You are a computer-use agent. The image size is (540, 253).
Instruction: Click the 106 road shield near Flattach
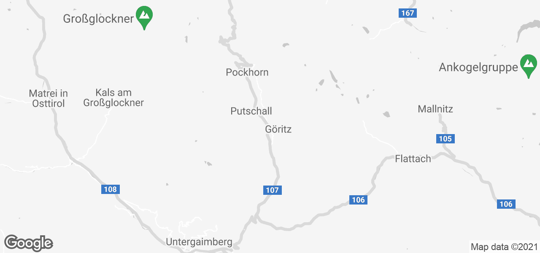(x=358, y=200)
